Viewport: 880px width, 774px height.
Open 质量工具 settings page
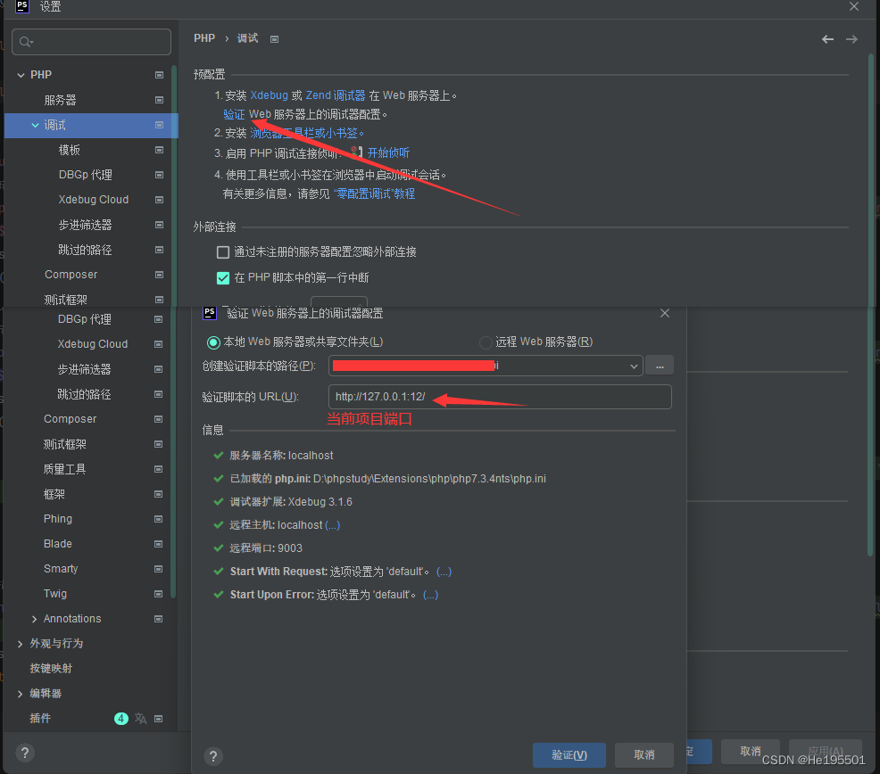[64, 469]
